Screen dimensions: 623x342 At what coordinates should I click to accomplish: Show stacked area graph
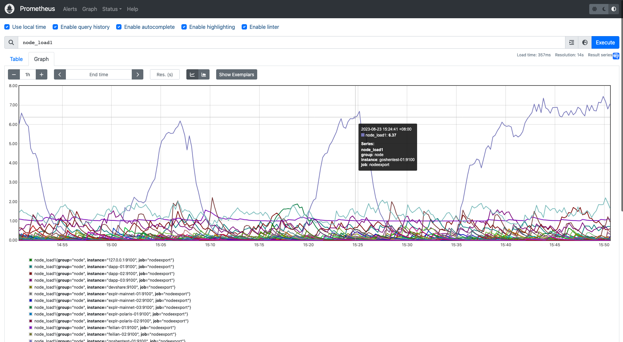204,75
